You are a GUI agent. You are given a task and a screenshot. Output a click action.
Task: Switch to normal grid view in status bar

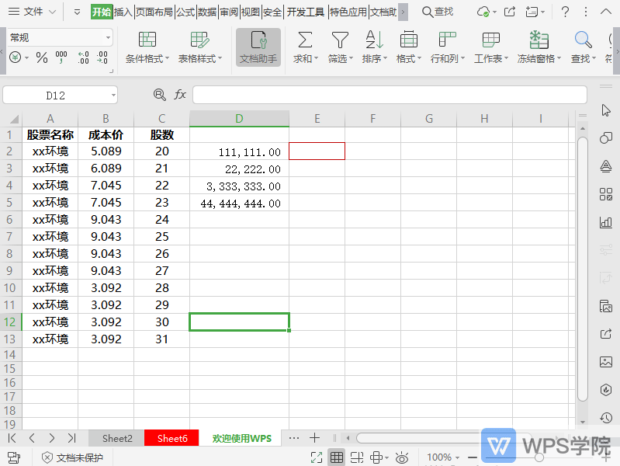point(337,457)
